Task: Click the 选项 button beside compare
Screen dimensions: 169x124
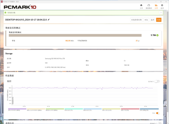Action: [152, 20]
